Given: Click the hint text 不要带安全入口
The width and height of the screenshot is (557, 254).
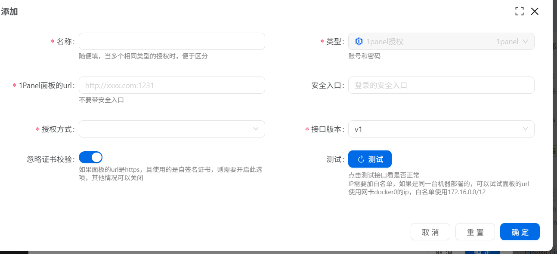Looking at the screenshot, I should 101,100.
